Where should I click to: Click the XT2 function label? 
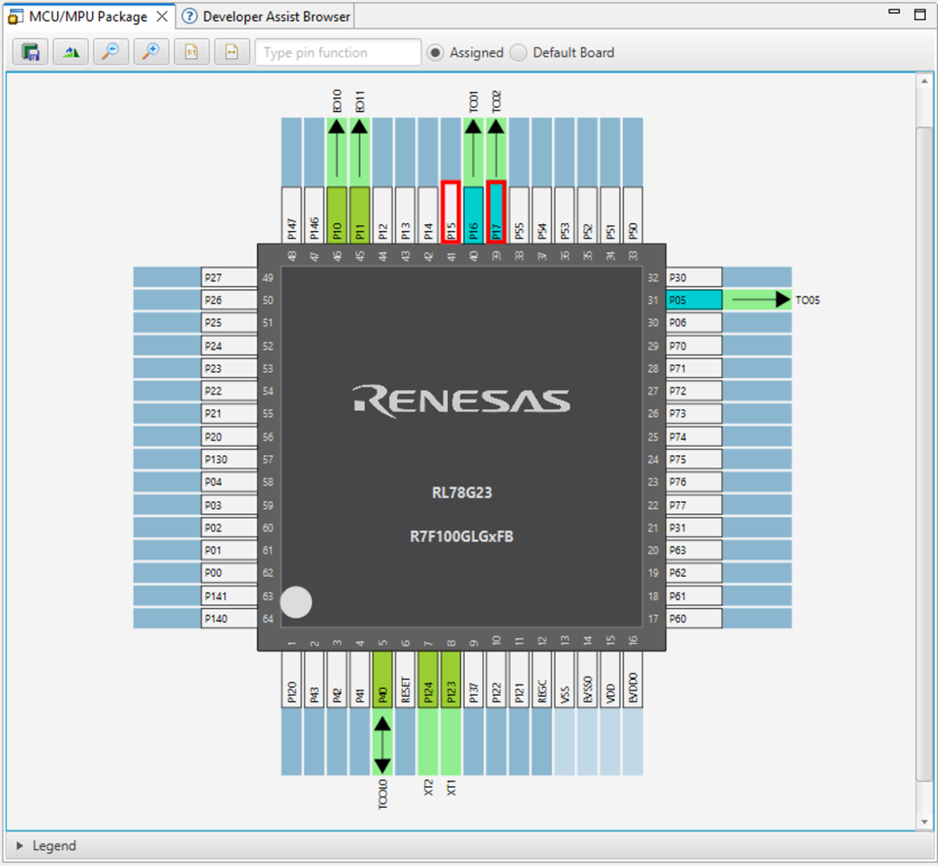pos(427,787)
